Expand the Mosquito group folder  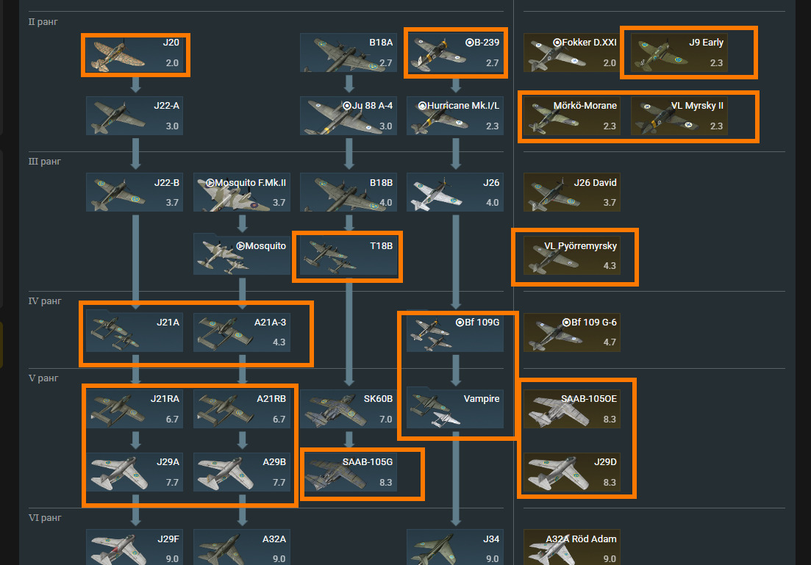pyautogui.click(x=242, y=256)
